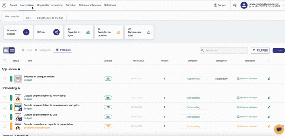Click the plus icon for Nouvelle capsule
This screenshot has width=285, height=136.
pyautogui.click(x=26, y=32)
